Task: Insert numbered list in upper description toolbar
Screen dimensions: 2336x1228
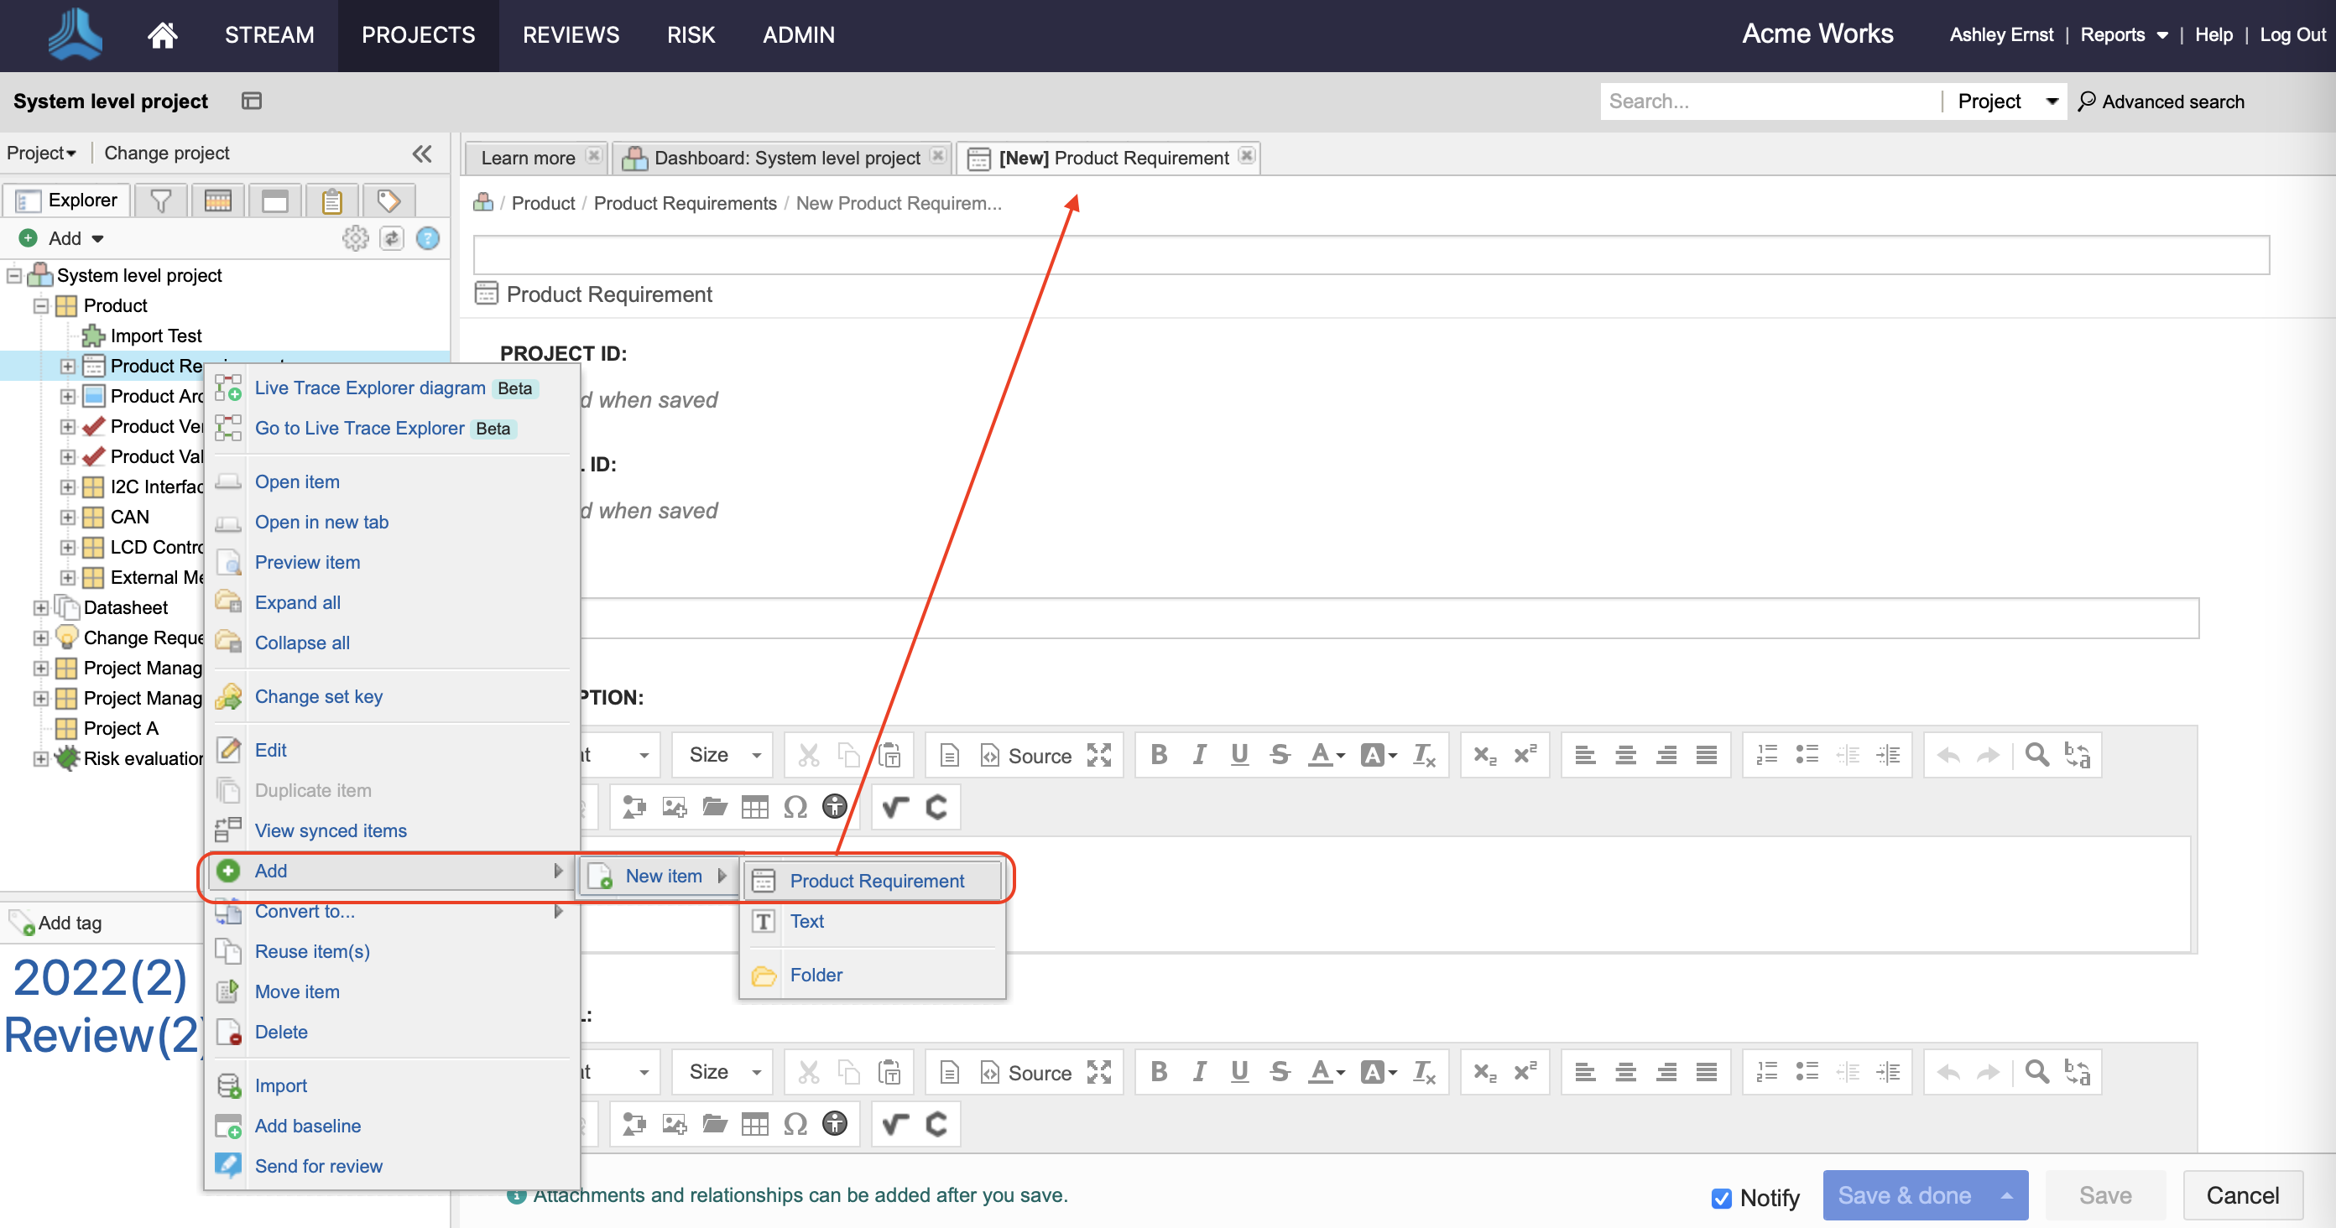Action: [1766, 755]
